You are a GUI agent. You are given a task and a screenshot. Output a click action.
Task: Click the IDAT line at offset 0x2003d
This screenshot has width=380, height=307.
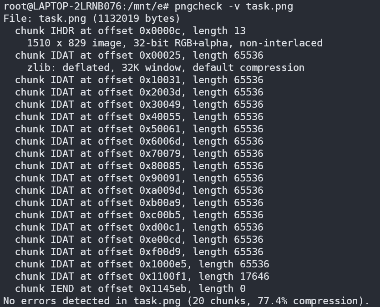pos(139,92)
